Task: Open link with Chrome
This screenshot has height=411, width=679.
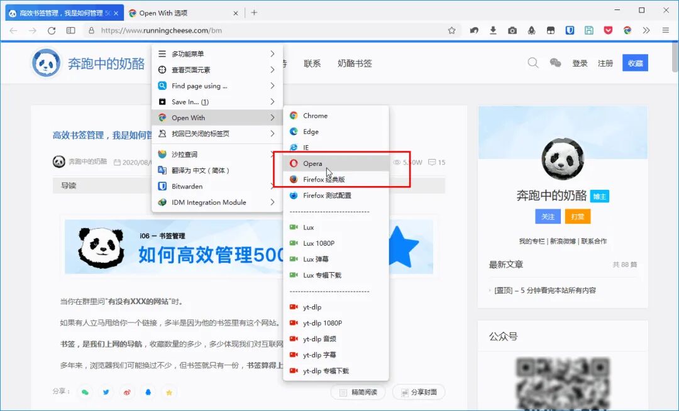Action: tap(336, 116)
